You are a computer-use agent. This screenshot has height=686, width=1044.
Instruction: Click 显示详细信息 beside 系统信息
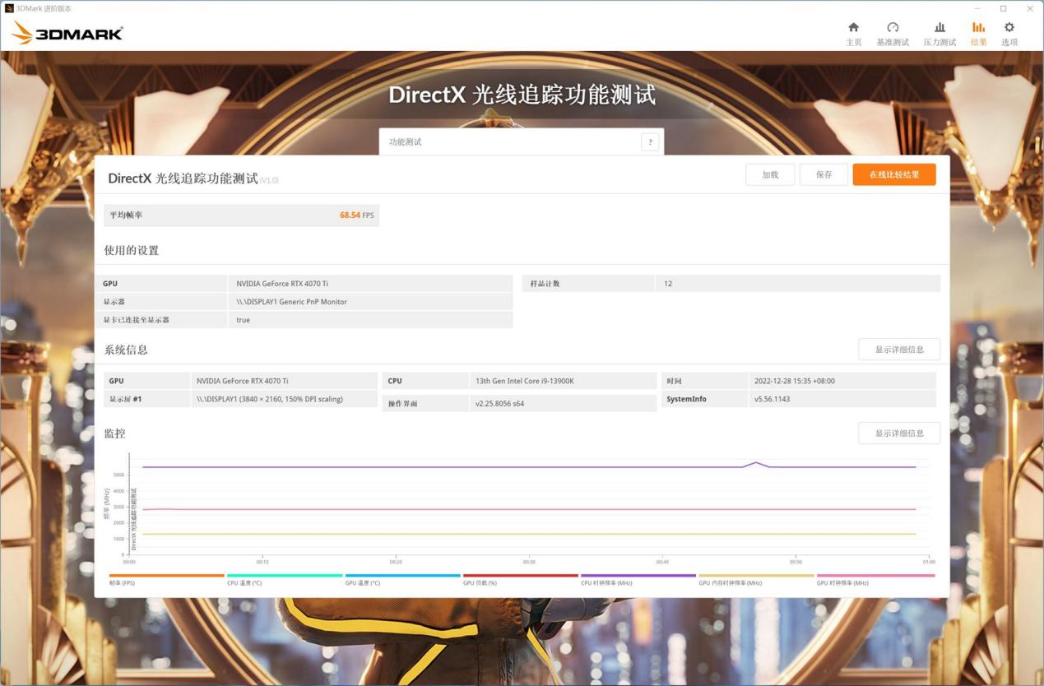899,350
